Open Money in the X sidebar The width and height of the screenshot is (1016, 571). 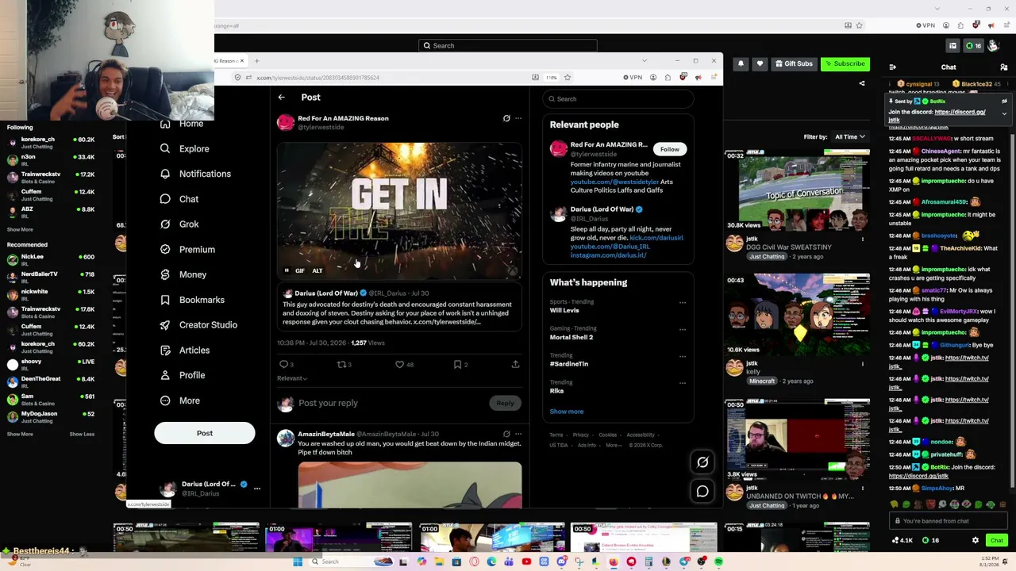pyautogui.click(x=183, y=274)
